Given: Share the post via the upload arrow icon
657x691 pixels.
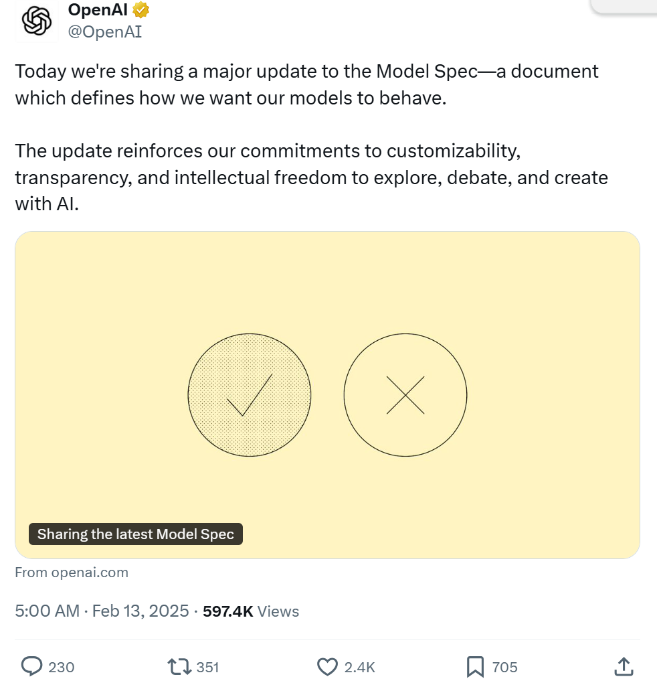Looking at the screenshot, I should pyautogui.click(x=623, y=666).
